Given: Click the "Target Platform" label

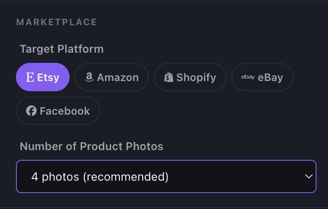Looking at the screenshot, I should 62,49.
